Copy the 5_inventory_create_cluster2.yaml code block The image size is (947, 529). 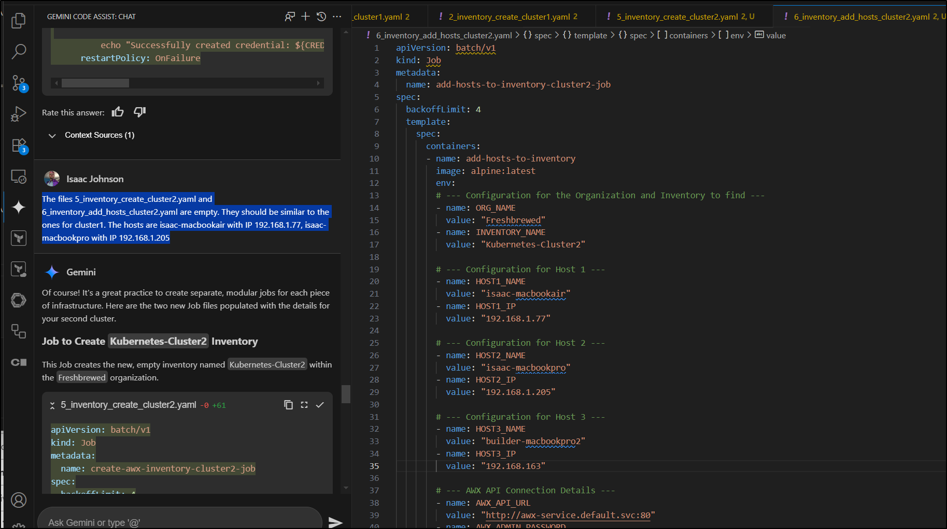289,405
